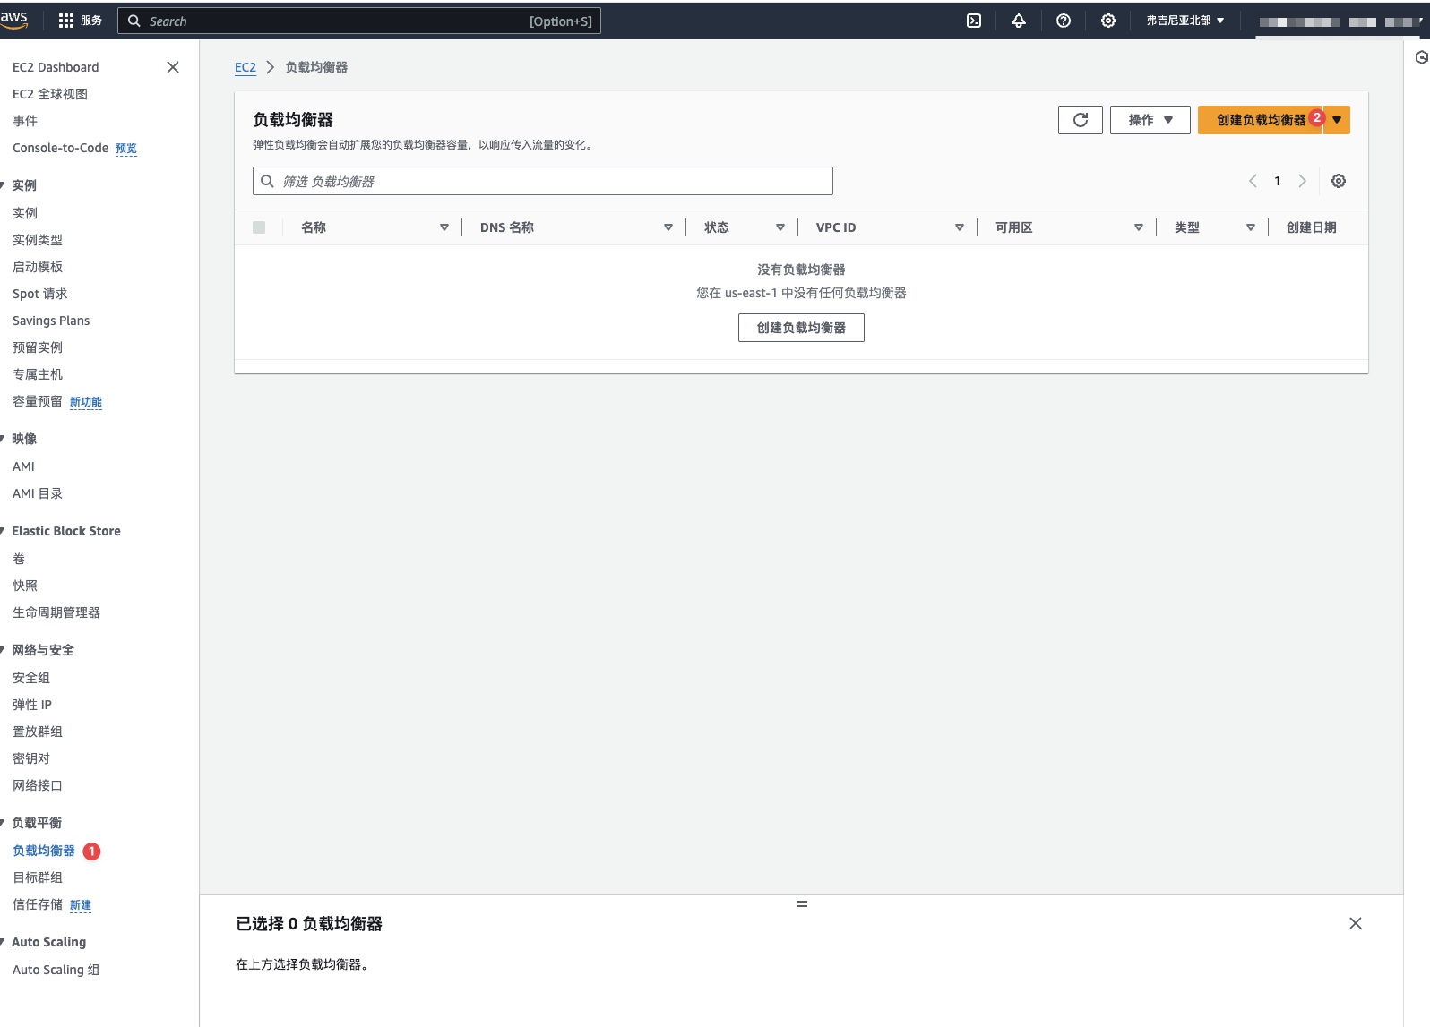Focus the top Search bar

coord(359,21)
